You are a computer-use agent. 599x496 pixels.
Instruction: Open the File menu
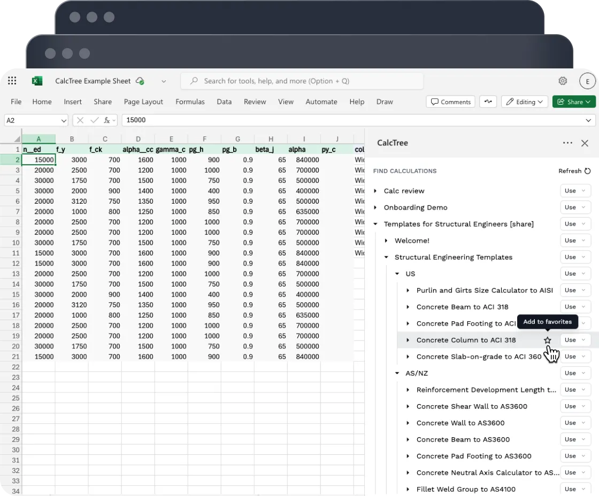click(16, 102)
